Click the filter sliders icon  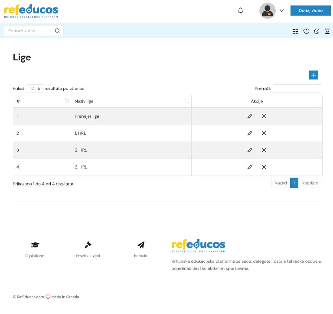[x=296, y=31]
